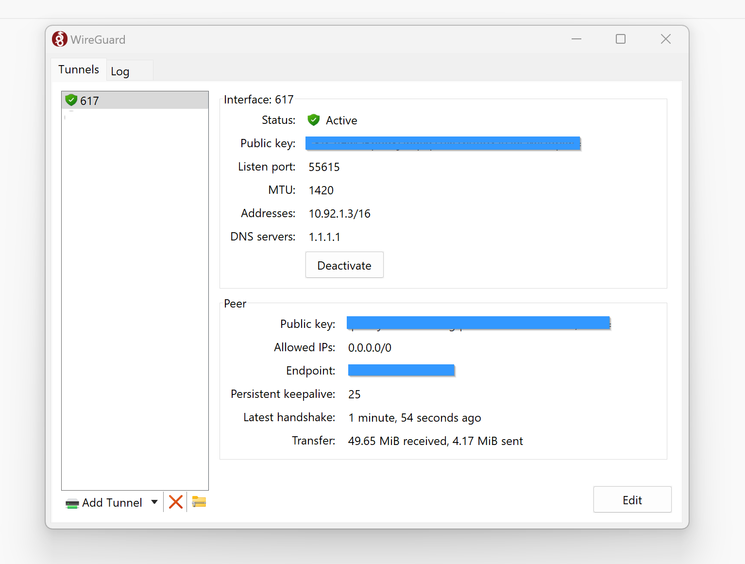Click the redacted Endpoint value
The width and height of the screenshot is (745, 564).
coord(401,370)
